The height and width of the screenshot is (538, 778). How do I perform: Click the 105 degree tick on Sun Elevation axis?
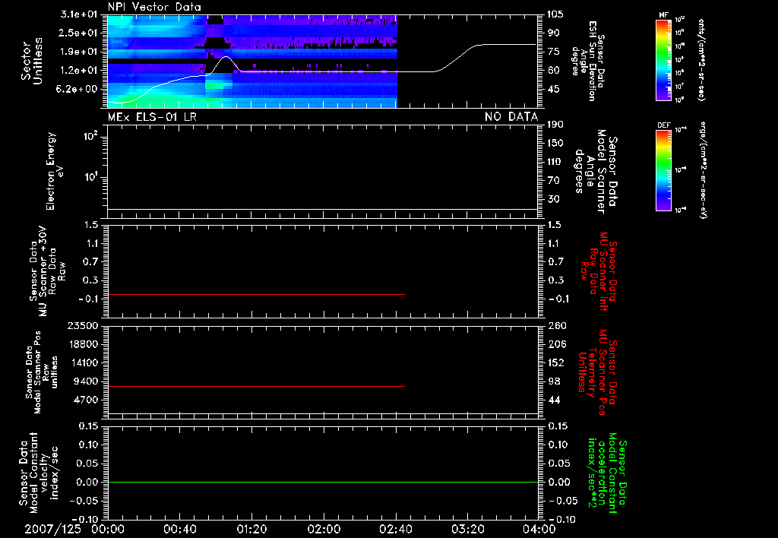tap(555, 14)
